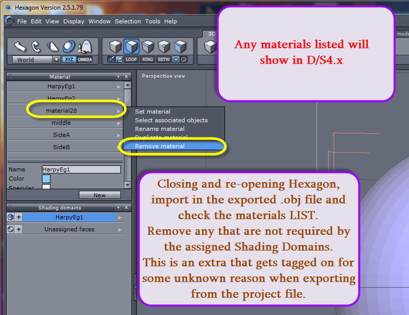Click plus icon next to Unassigned faces
This screenshot has width=409, height=315.
[x=19, y=230]
